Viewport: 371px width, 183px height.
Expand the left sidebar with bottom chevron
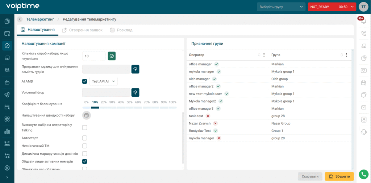coord(7,177)
